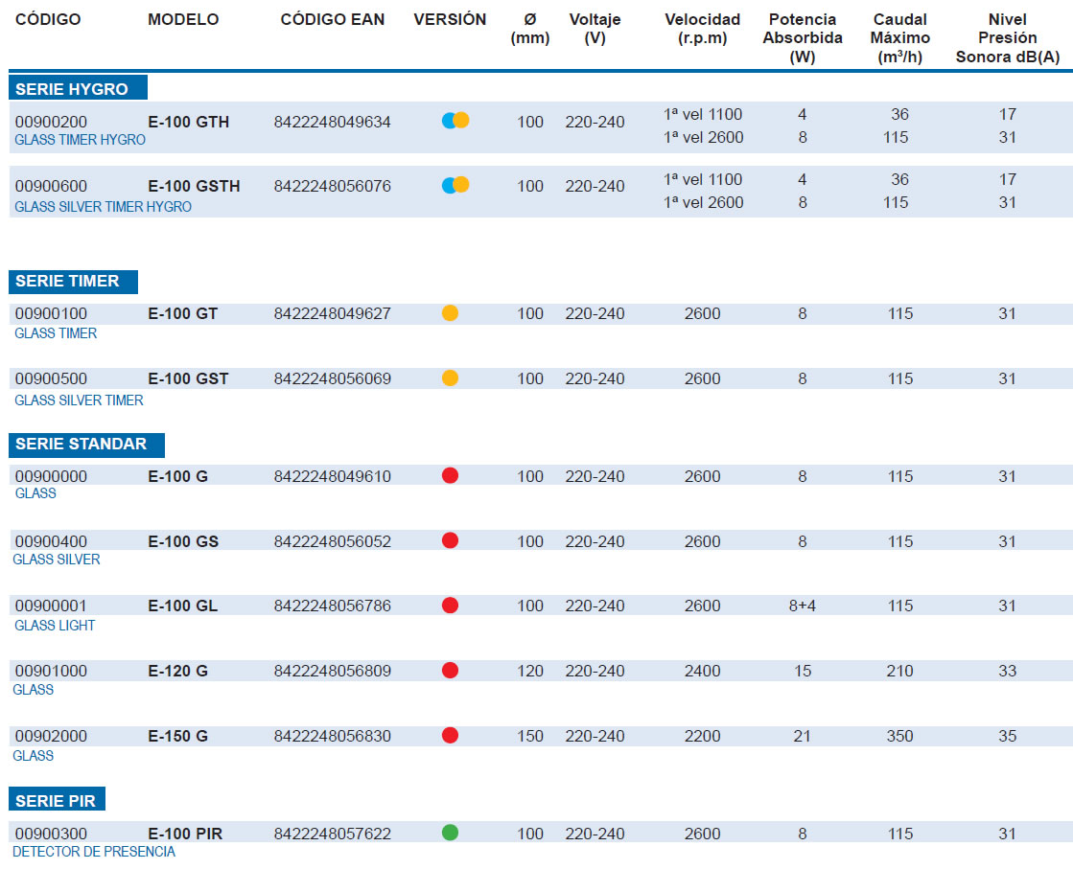Viewport: 1073px width, 869px height.
Task: Click EAN code 8422248056069
Action: coord(333,378)
